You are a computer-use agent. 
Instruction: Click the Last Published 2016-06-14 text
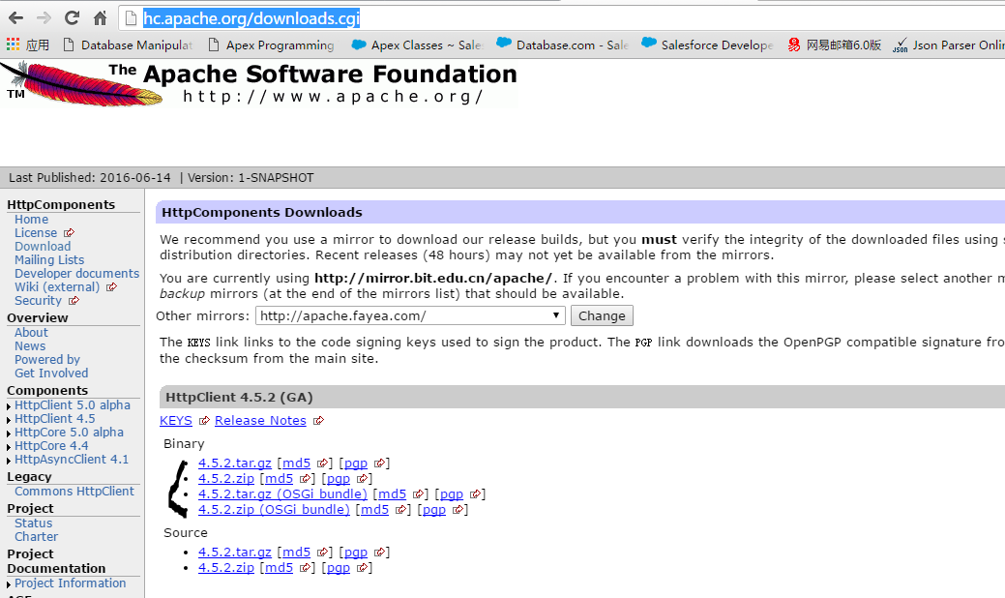coord(90,177)
